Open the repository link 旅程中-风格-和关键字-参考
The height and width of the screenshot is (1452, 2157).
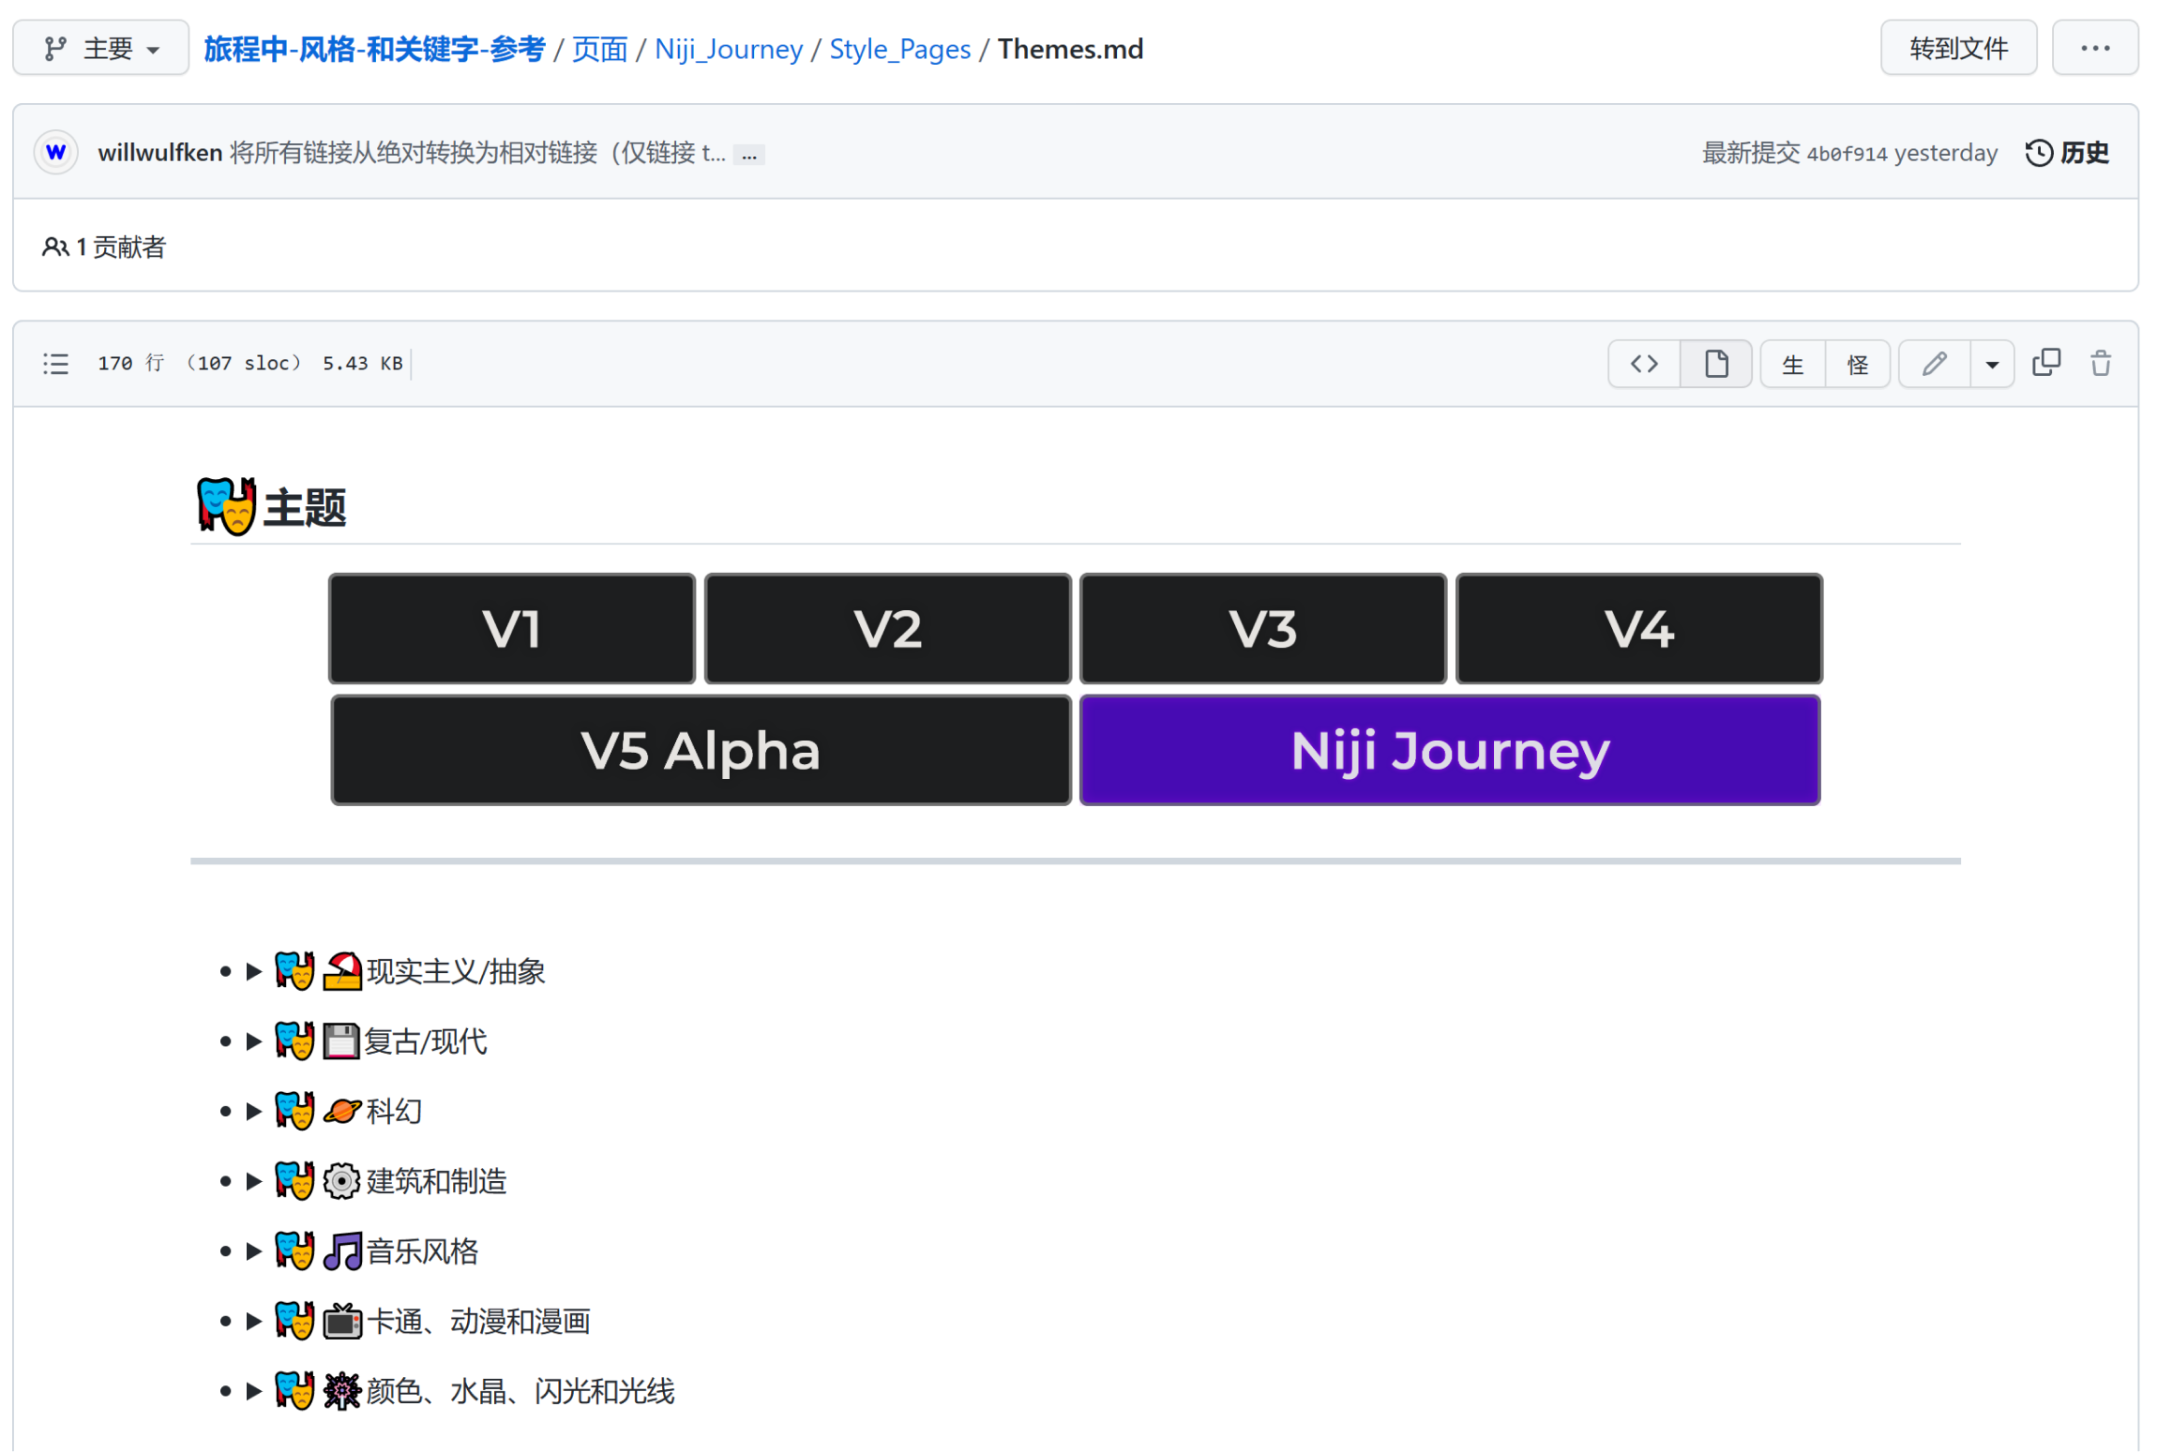click(374, 49)
